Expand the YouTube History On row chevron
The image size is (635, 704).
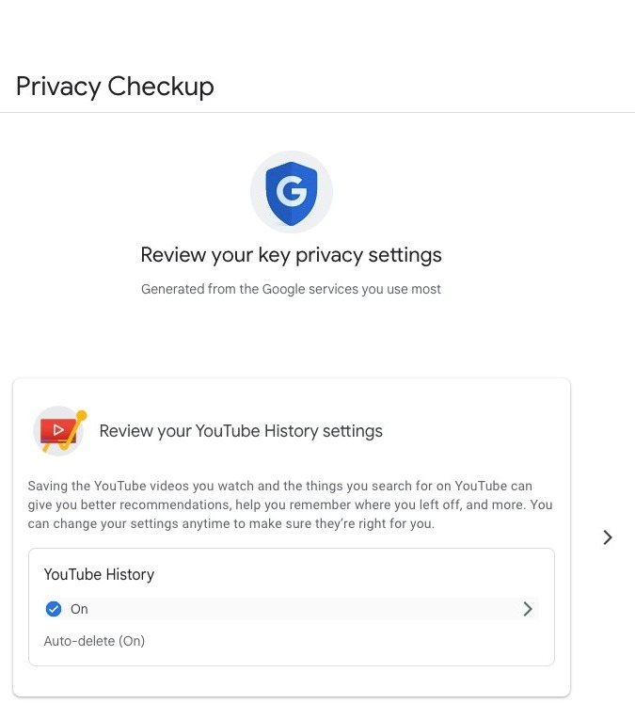click(528, 609)
